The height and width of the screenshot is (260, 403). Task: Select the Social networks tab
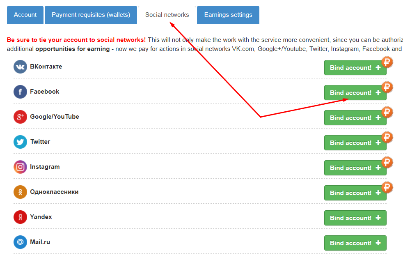(x=167, y=15)
